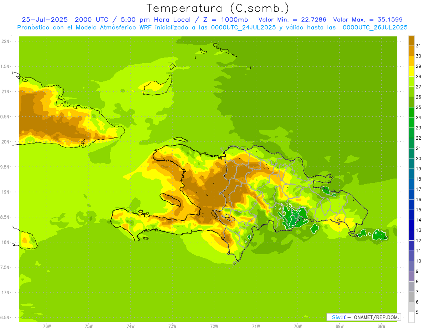Click the legend value label "31"
This screenshot has width=428, height=331.
point(418,46)
